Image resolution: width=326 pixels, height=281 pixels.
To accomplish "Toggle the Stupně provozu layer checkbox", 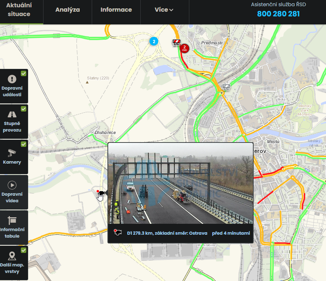I will (23, 109).
